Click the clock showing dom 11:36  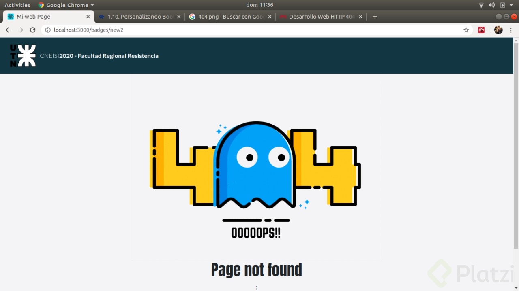[x=259, y=5]
